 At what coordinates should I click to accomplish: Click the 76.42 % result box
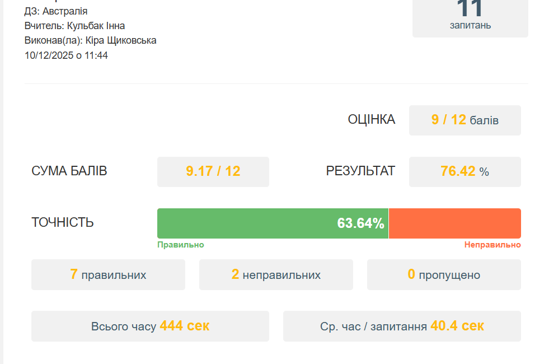click(465, 171)
